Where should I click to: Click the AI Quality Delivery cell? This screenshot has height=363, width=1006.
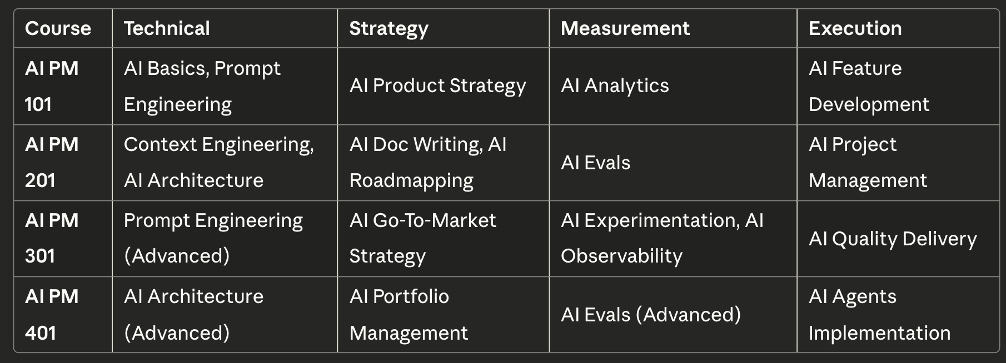pyautogui.click(x=892, y=239)
